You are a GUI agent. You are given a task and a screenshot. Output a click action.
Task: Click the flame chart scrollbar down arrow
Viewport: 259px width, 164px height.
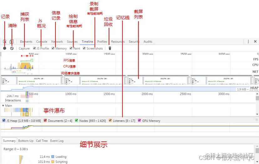[x=257, y=114]
